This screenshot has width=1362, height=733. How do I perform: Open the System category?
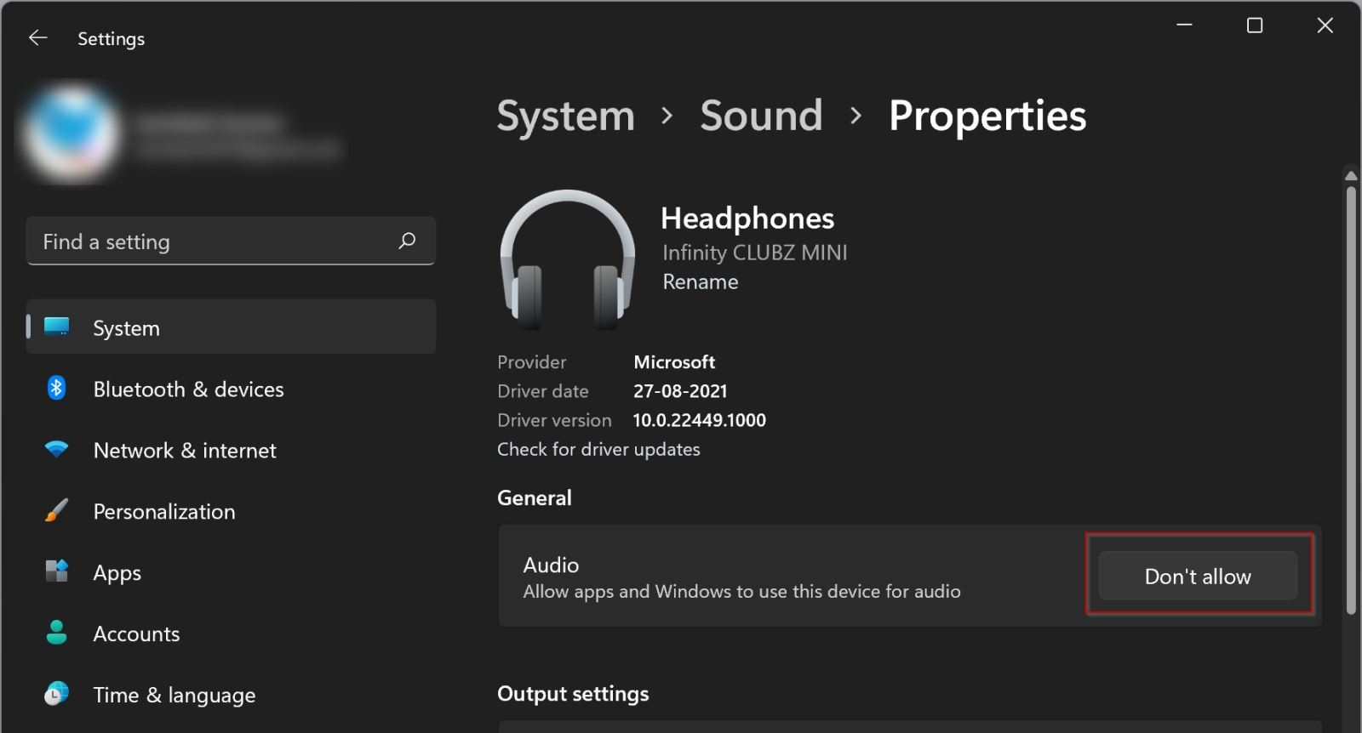(232, 327)
